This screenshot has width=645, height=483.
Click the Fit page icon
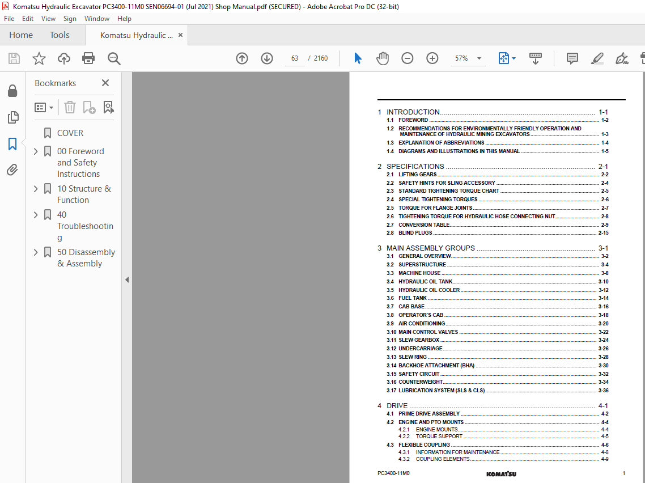pyautogui.click(x=504, y=58)
